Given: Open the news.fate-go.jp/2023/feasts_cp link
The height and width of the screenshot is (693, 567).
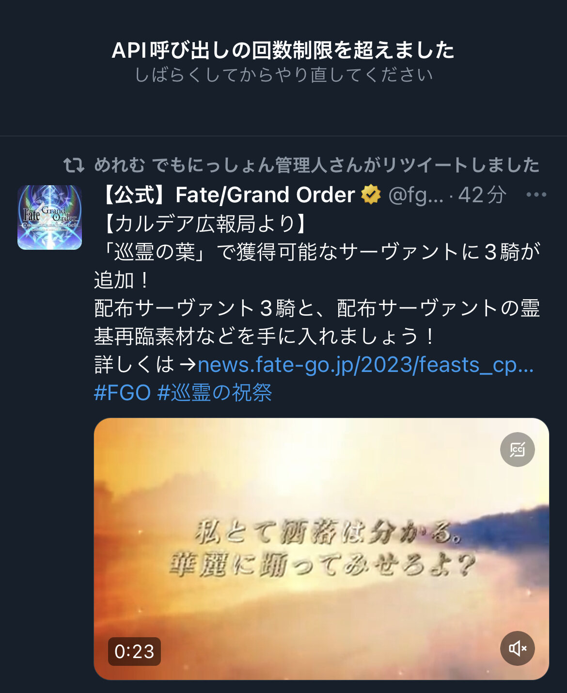Looking at the screenshot, I should pyautogui.click(x=365, y=365).
